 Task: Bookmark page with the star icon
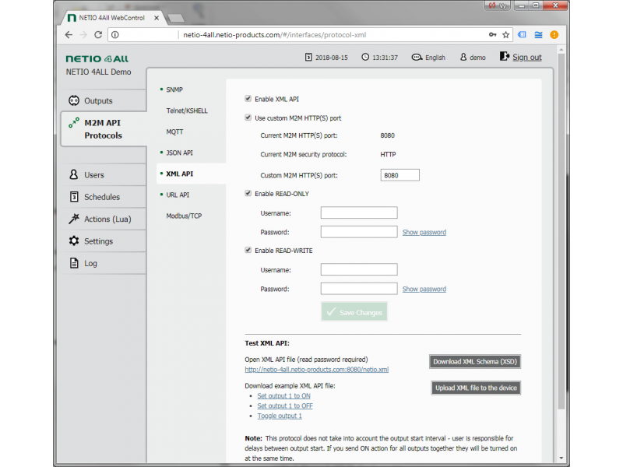pos(505,35)
